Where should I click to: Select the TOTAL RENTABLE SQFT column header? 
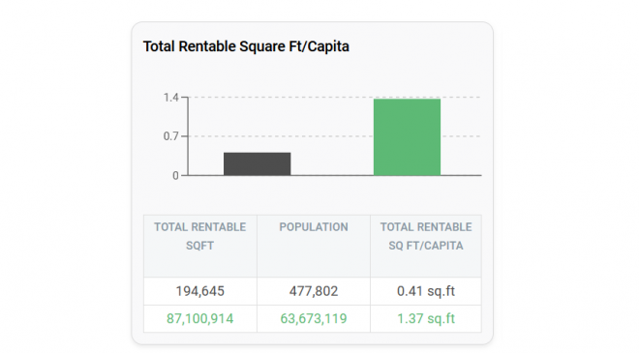coord(200,246)
